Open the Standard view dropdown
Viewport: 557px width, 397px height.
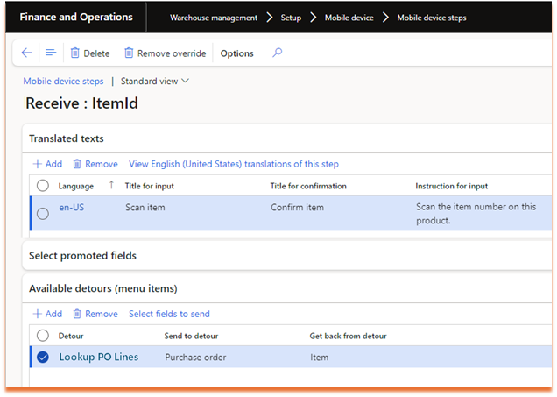click(x=155, y=82)
